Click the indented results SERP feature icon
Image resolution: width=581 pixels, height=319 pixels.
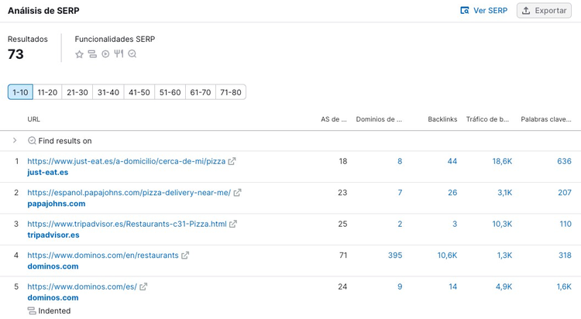[92, 54]
